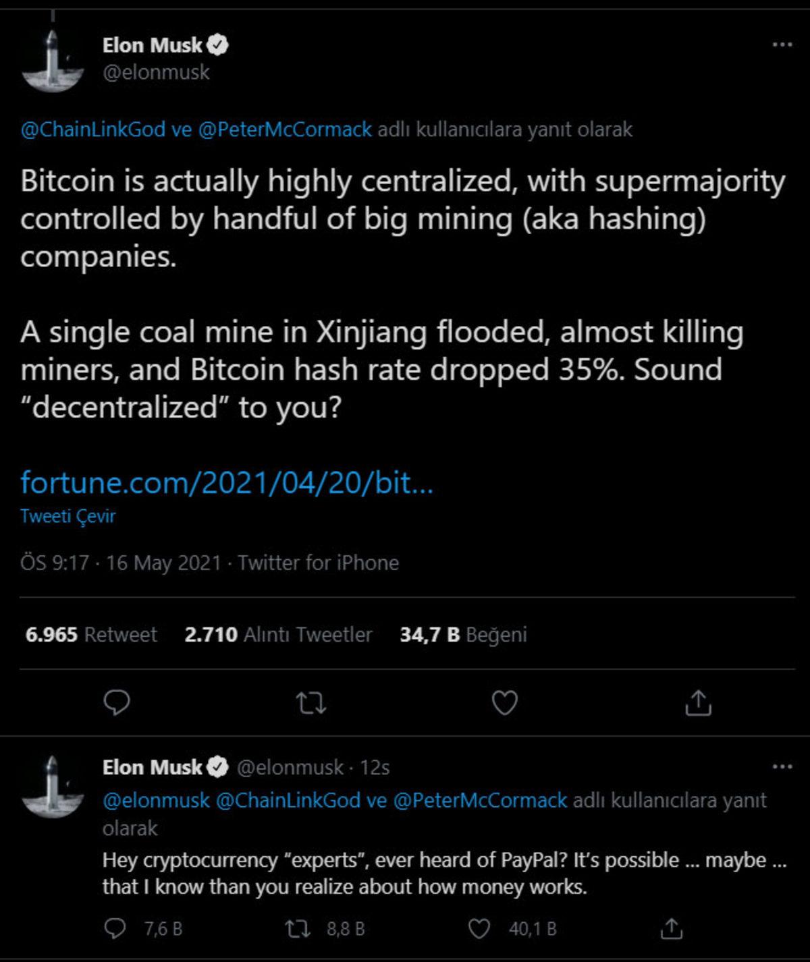The image size is (810, 962).
Task: View the 6.965 Retweet list
Action: point(91,634)
